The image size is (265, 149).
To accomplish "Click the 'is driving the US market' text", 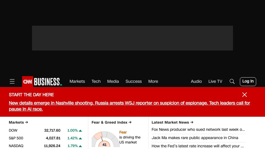I will click(x=130, y=140).
